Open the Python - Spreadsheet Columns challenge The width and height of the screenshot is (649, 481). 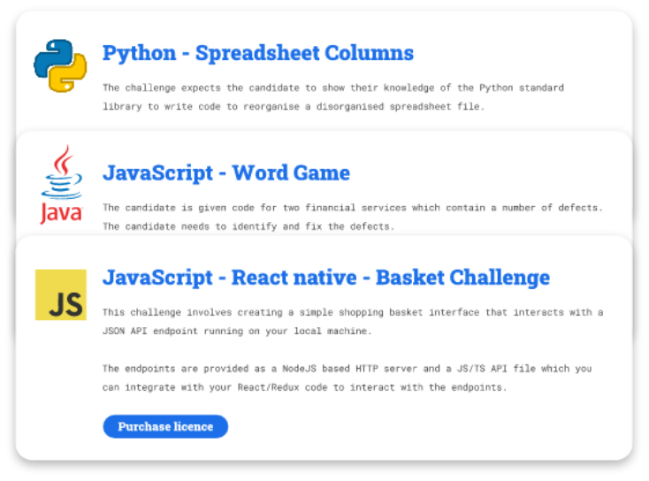(258, 53)
